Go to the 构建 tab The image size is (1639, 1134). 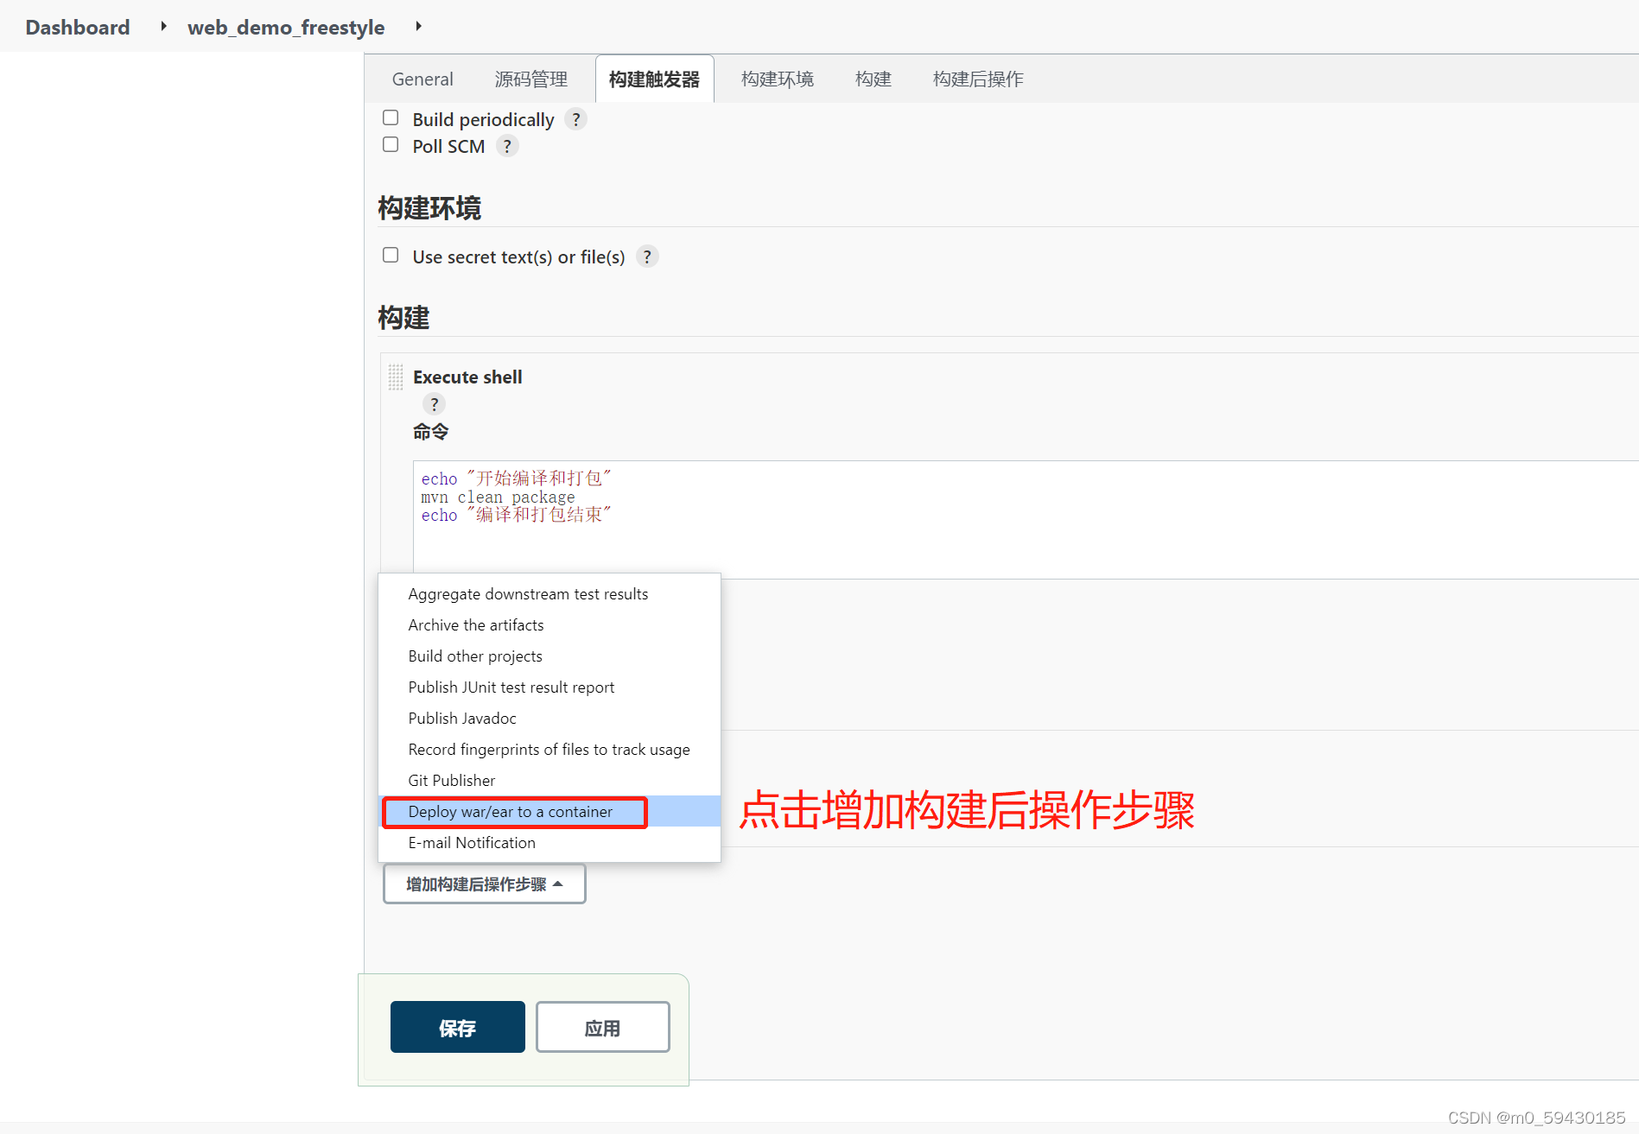point(873,79)
